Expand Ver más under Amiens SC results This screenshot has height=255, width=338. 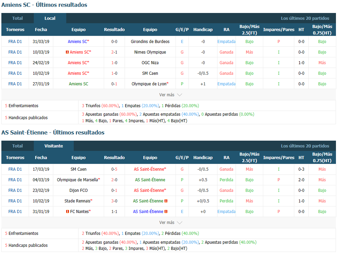tap(170, 95)
